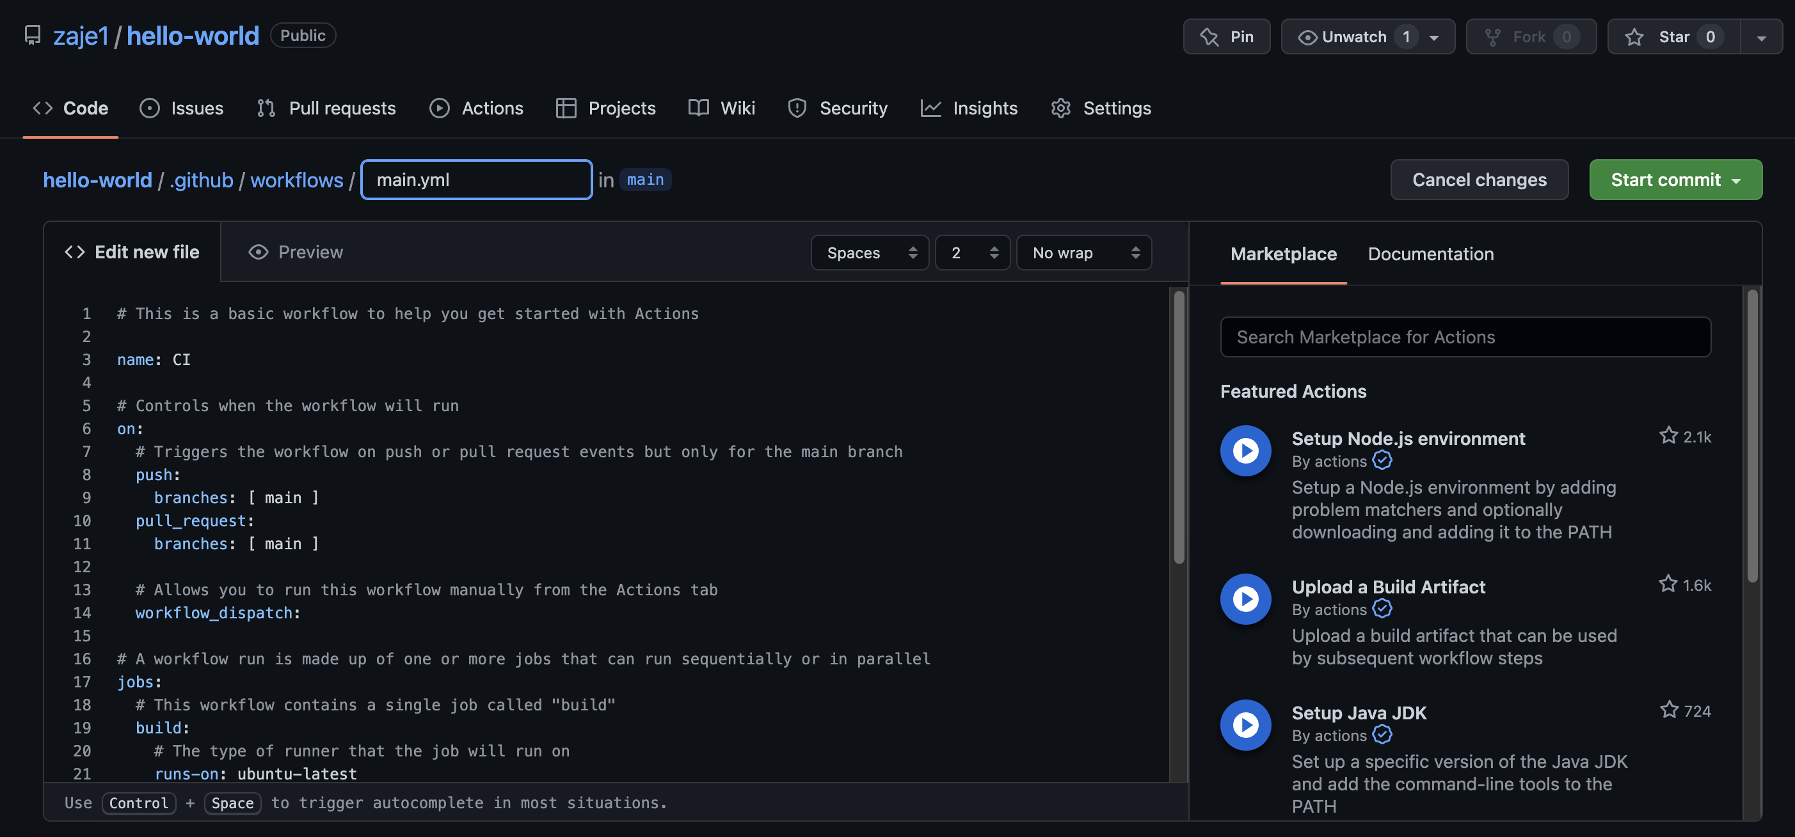
Task: Click the Issues circle-dot icon
Action: pos(149,108)
